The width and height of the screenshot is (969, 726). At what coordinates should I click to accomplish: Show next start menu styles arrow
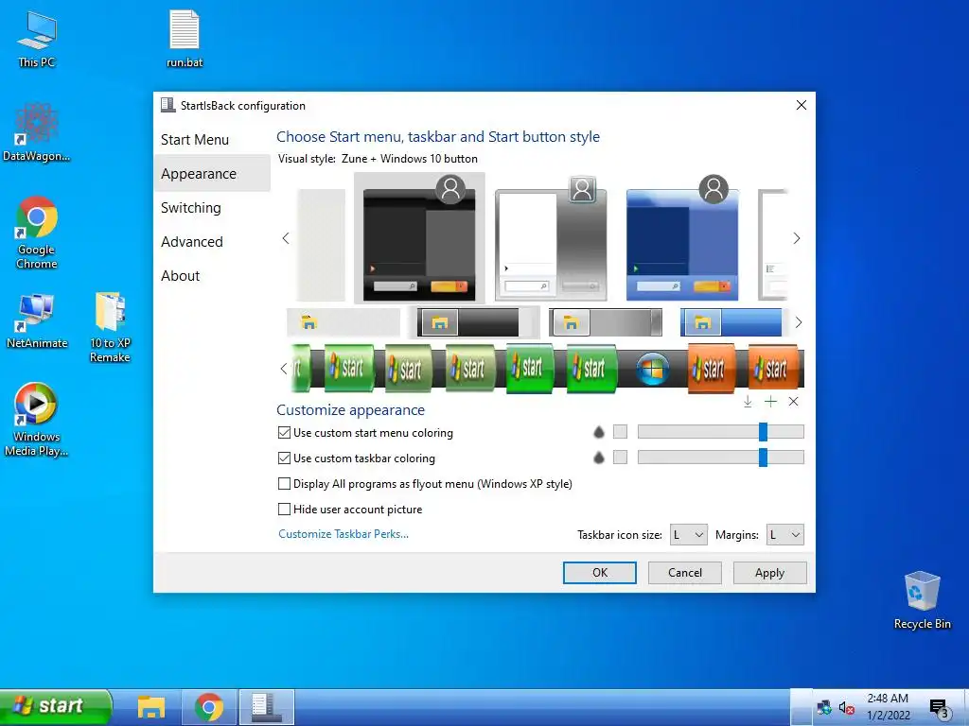coord(797,238)
